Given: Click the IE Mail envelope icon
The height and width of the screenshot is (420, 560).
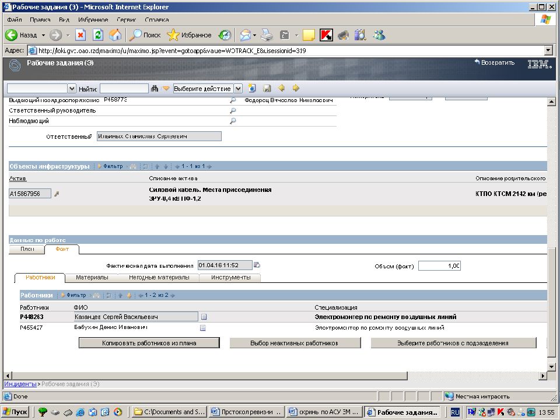Looking at the screenshot, I should [x=245, y=35].
